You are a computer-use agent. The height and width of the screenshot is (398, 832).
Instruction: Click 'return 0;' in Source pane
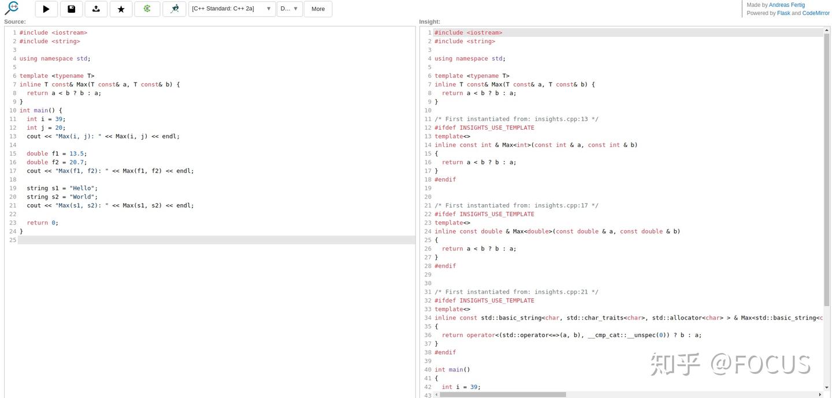43,223
